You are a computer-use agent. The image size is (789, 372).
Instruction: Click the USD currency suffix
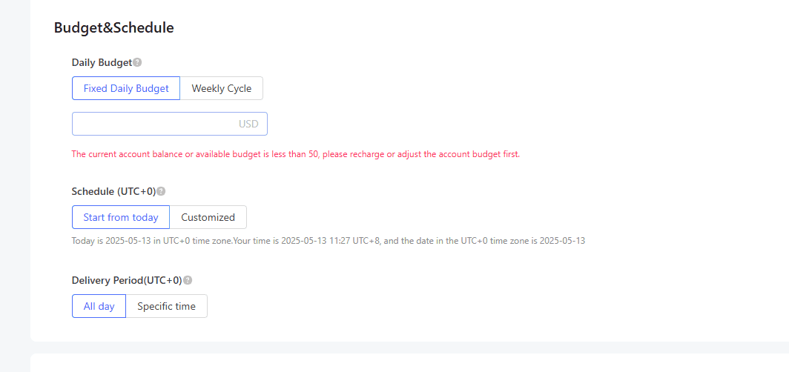[x=248, y=124]
